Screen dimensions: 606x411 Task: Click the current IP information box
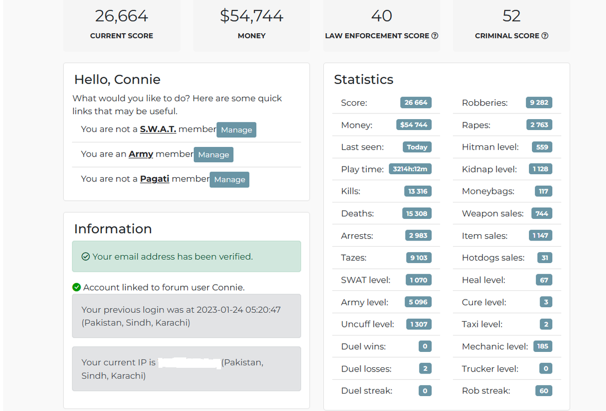pos(186,368)
